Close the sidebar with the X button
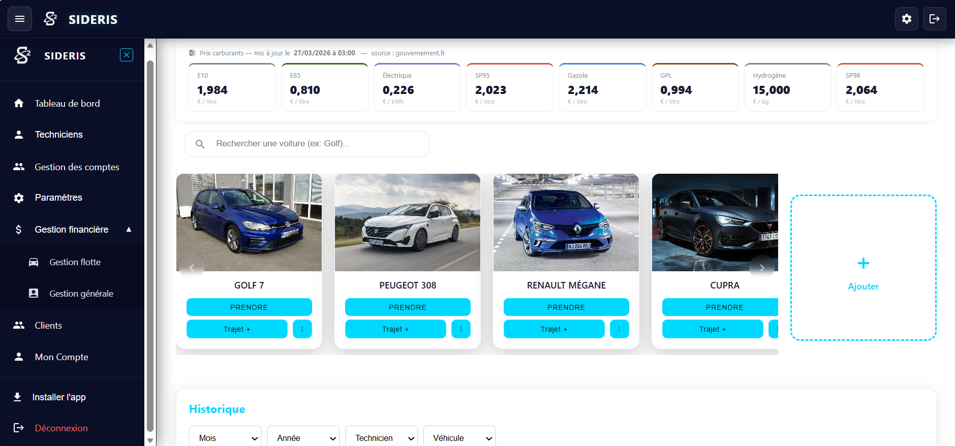Screen dimensions: 955x446 coord(127,55)
